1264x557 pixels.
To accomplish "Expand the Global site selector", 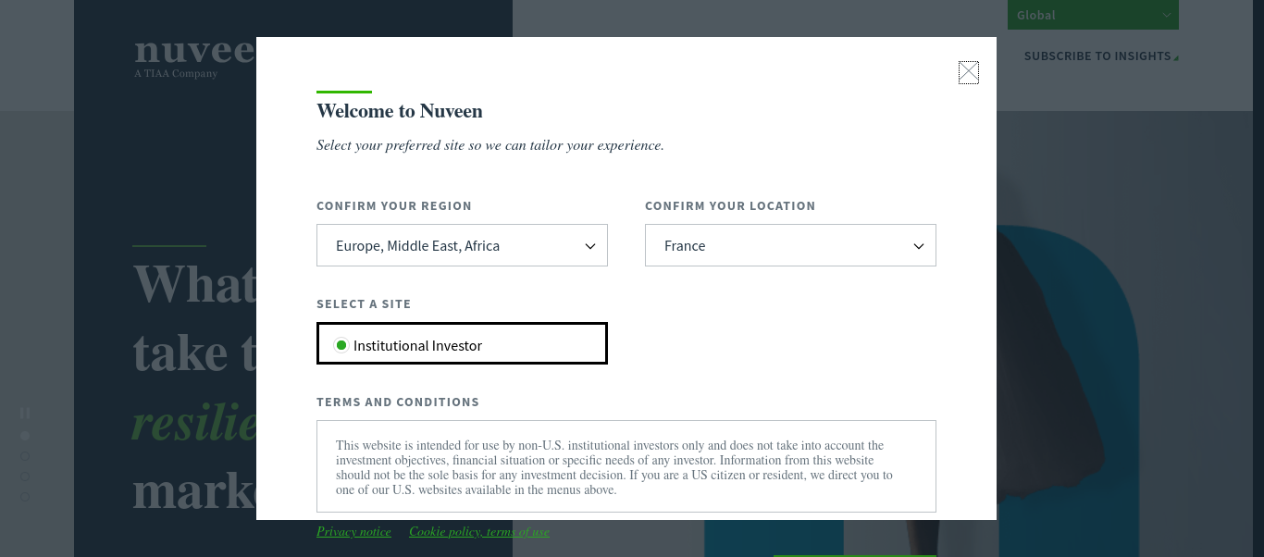I will tap(1093, 15).
